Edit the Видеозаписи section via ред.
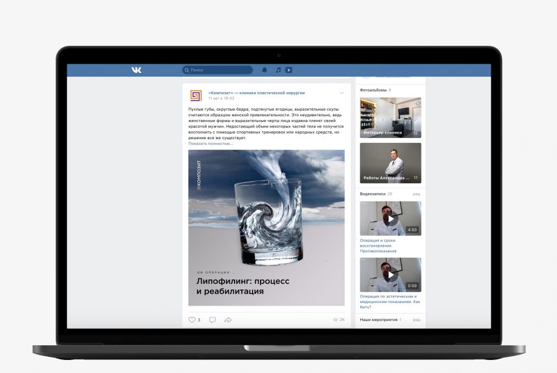 417,194
